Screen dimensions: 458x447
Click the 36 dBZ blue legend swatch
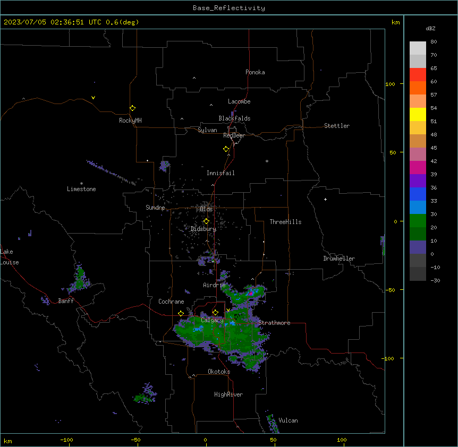coord(418,194)
